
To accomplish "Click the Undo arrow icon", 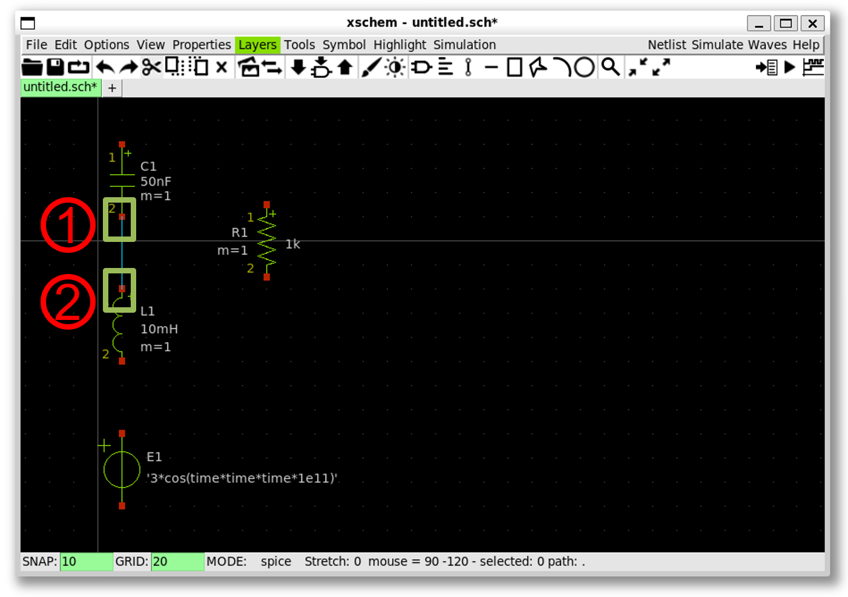I will coord(105,67).
